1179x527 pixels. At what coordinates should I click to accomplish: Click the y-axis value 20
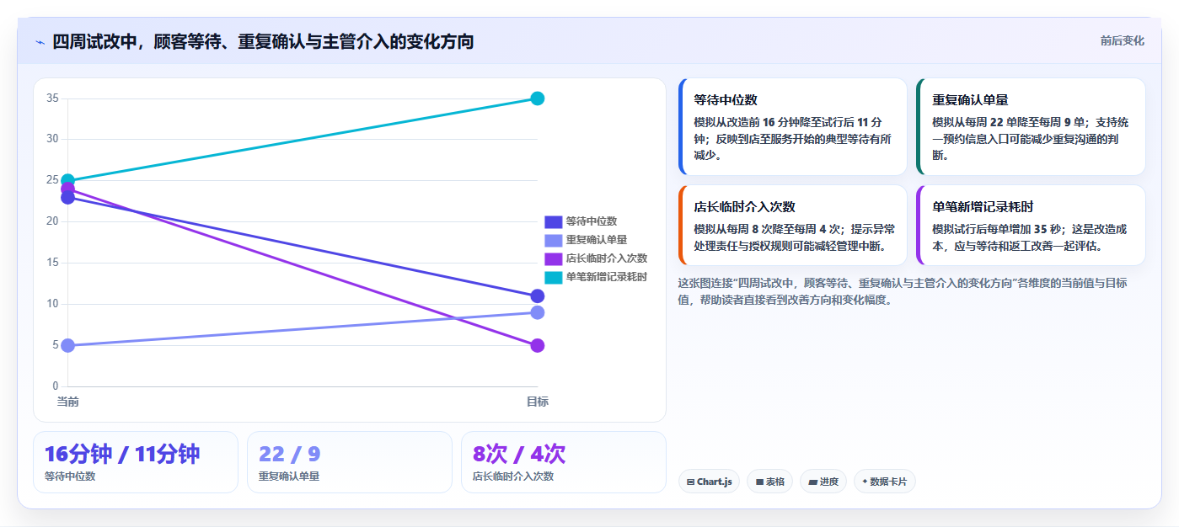(52, 221)
